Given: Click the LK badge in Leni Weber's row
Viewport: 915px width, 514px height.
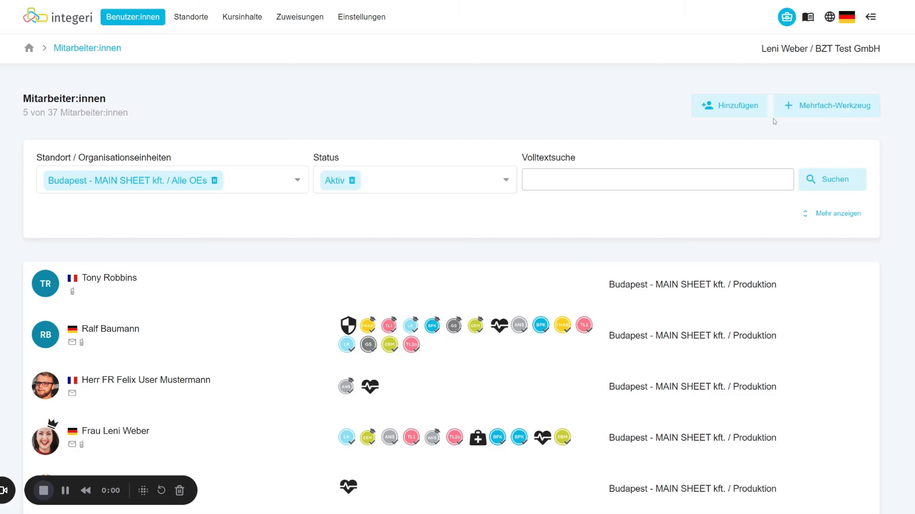Looking at the screenshot, I should 347,437.
